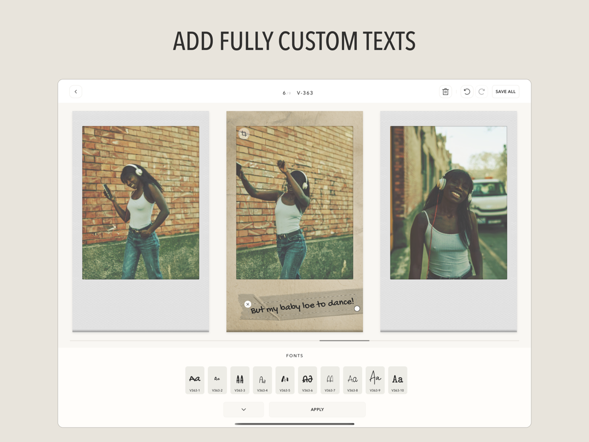The image size is (589, 442).
Task: Click the trash icon to delete the design
Action: click(445, 91)
